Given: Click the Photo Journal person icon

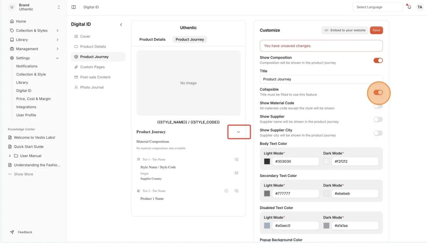Looking at the screenshot, I should click(x=76, y=87).
